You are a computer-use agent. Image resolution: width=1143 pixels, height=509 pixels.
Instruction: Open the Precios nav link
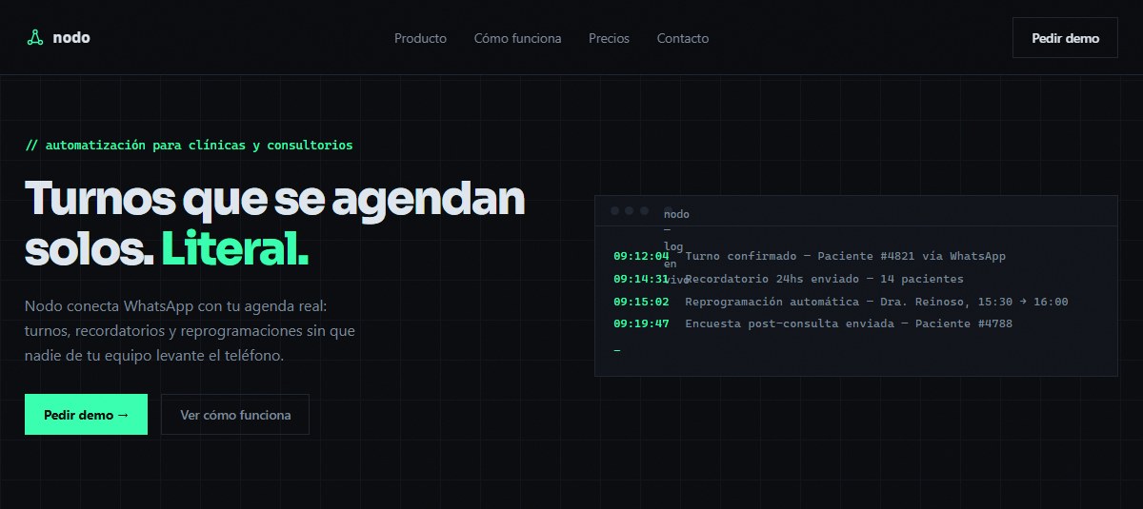[x=609, y=38]
